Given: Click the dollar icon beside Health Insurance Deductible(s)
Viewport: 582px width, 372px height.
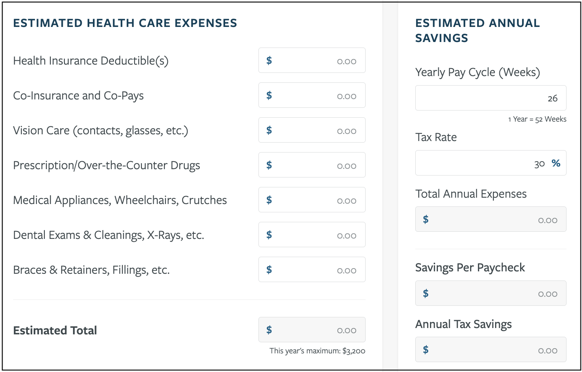Looking at the screenshot, I should pos(269,61).
